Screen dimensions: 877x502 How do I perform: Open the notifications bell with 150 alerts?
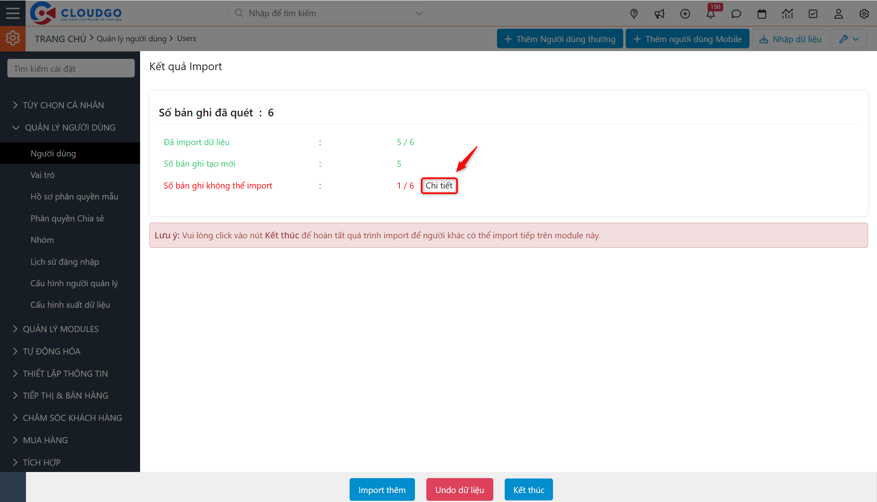(711, 14)
